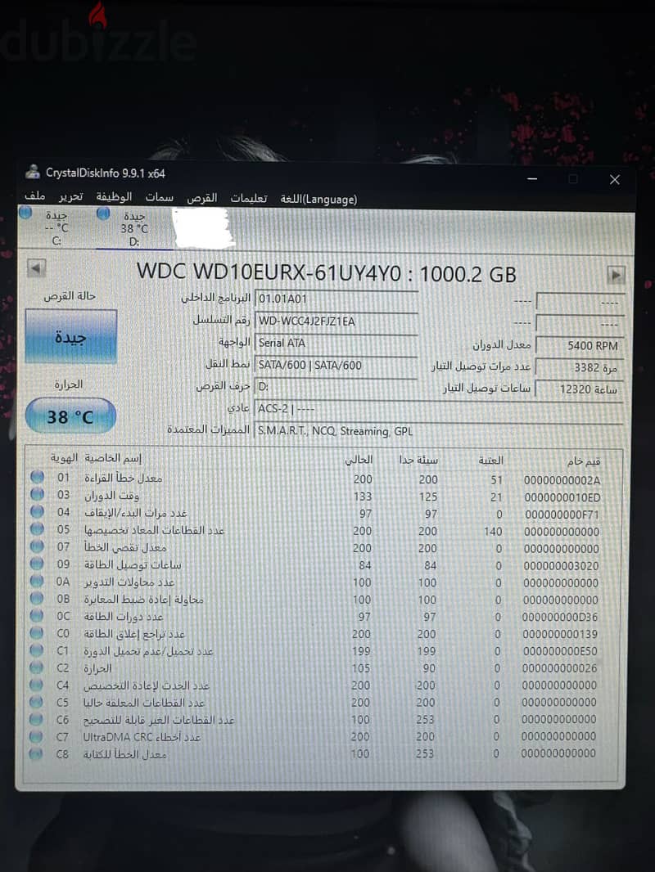The height and width of the screenshot is (872, 655).
Task: Click status orb of attribute 01 row
Action: point(38,477)
